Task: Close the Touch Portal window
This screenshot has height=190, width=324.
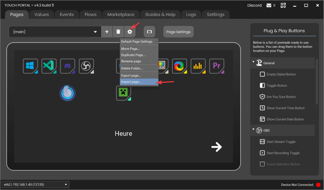Action: tap(318, 5)
